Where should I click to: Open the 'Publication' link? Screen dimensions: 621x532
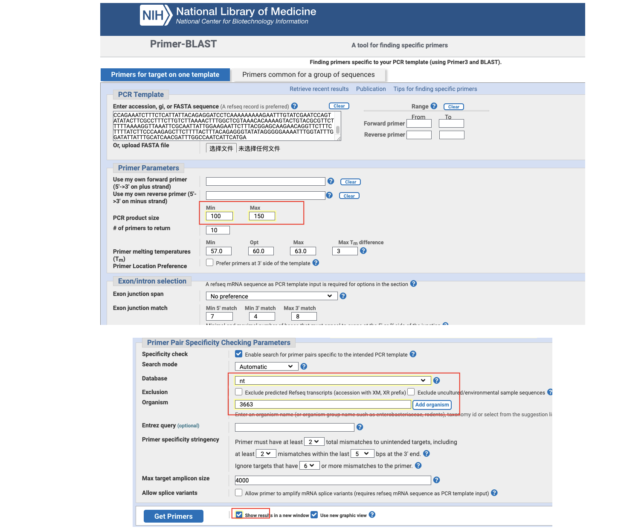[371, 89]
